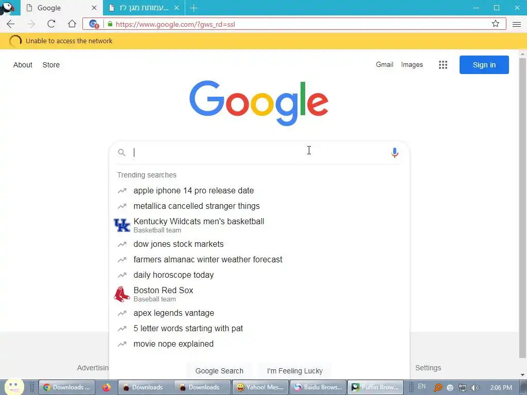Screen dimensions: 527x395
Task: Open the Puffin hamburger menu
Action: pyautogui.click(x=517, y=24)
